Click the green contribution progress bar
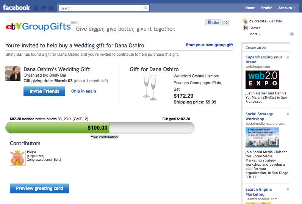302x204 pixels. coord(57,128)
